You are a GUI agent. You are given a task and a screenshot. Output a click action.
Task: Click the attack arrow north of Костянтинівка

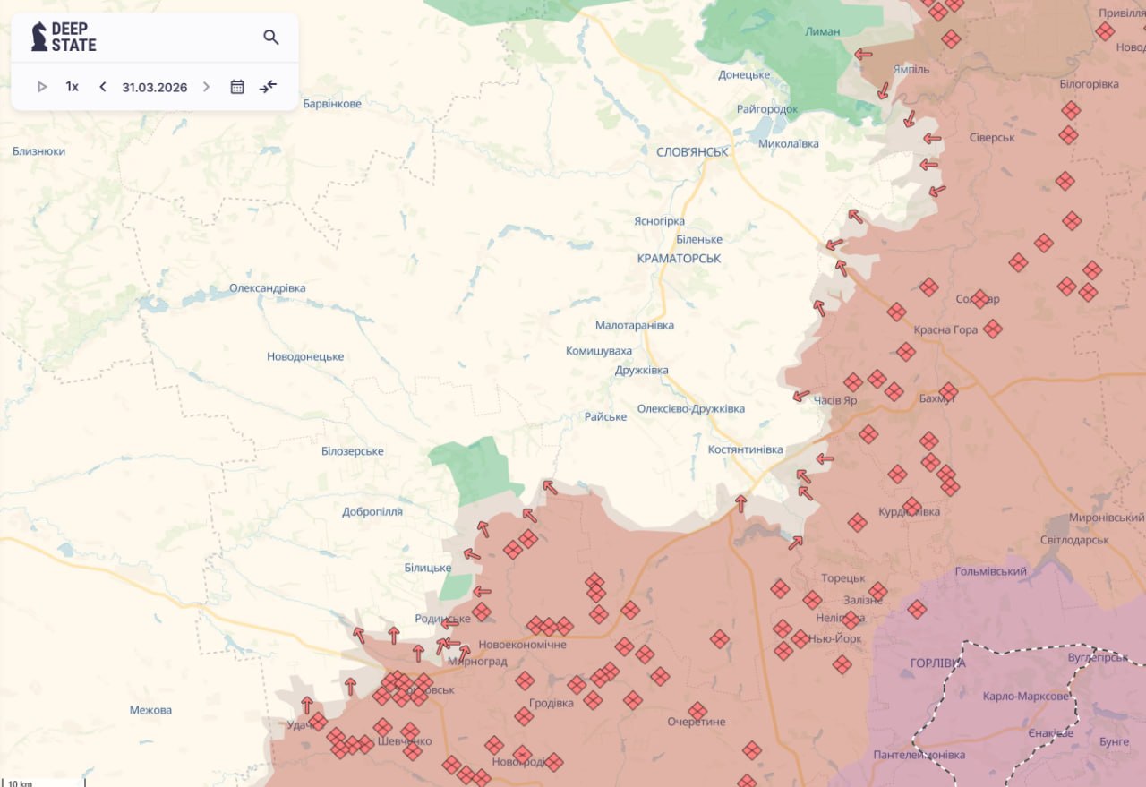(x=740, y=503)
